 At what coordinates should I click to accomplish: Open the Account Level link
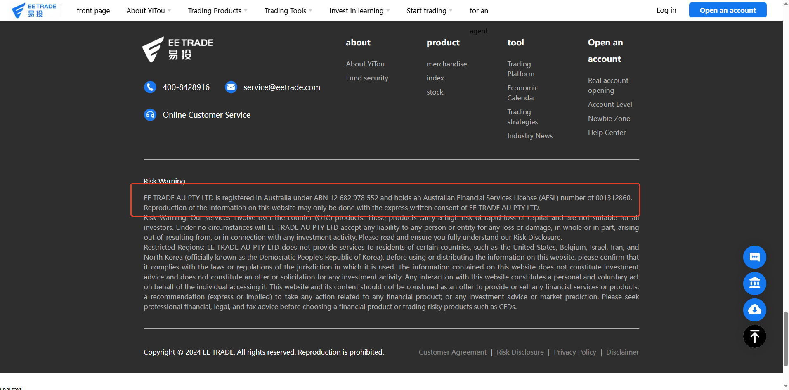point(610,104)
